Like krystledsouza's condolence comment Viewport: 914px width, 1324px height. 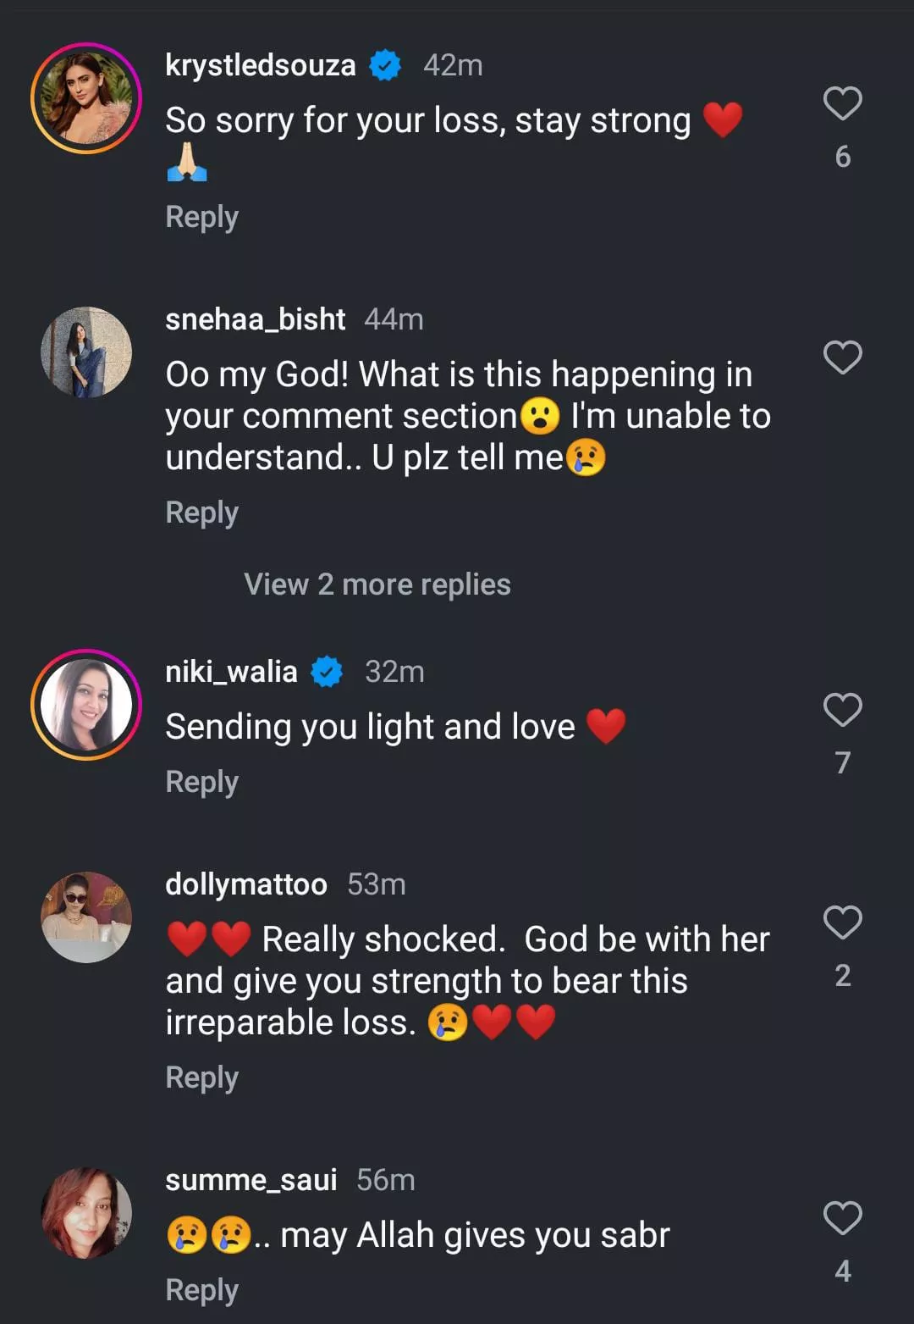(x=842, y=104)
